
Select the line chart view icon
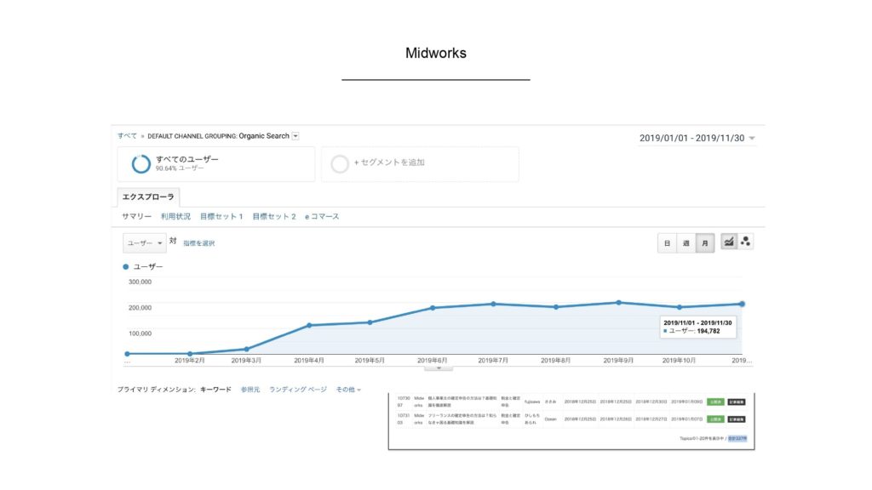point(729,242)
